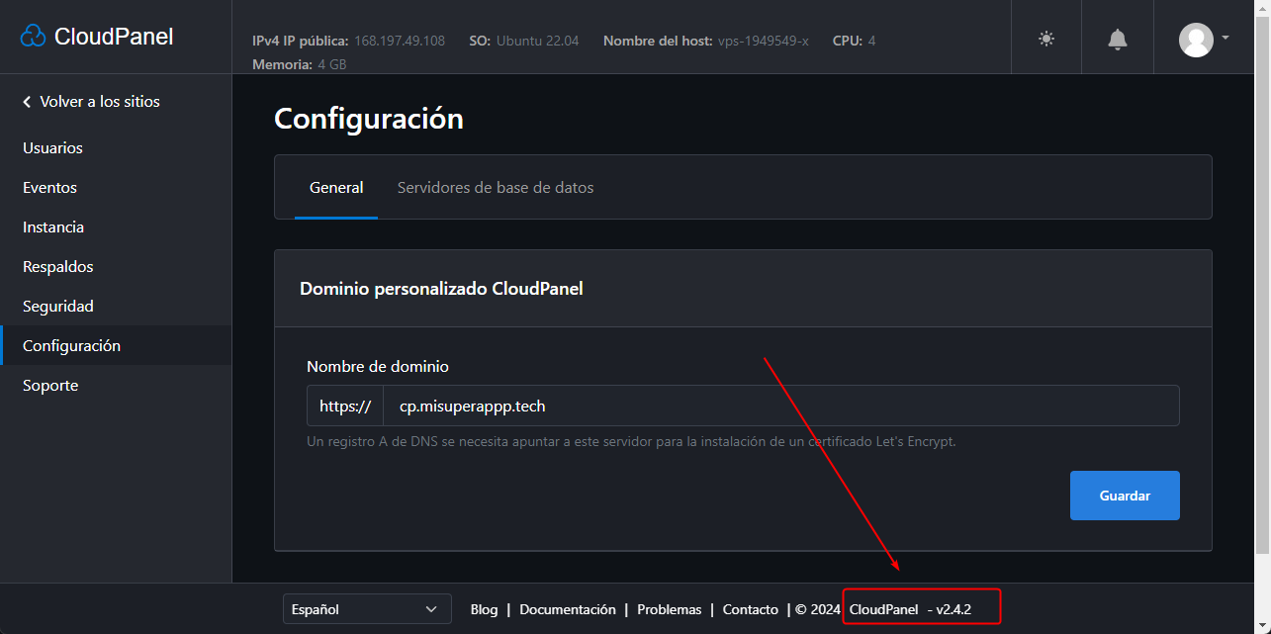The height and width of the screenshot is (634, 1271).
Task: Click the DNS A record hint text
Action: (x=631, y=442)
